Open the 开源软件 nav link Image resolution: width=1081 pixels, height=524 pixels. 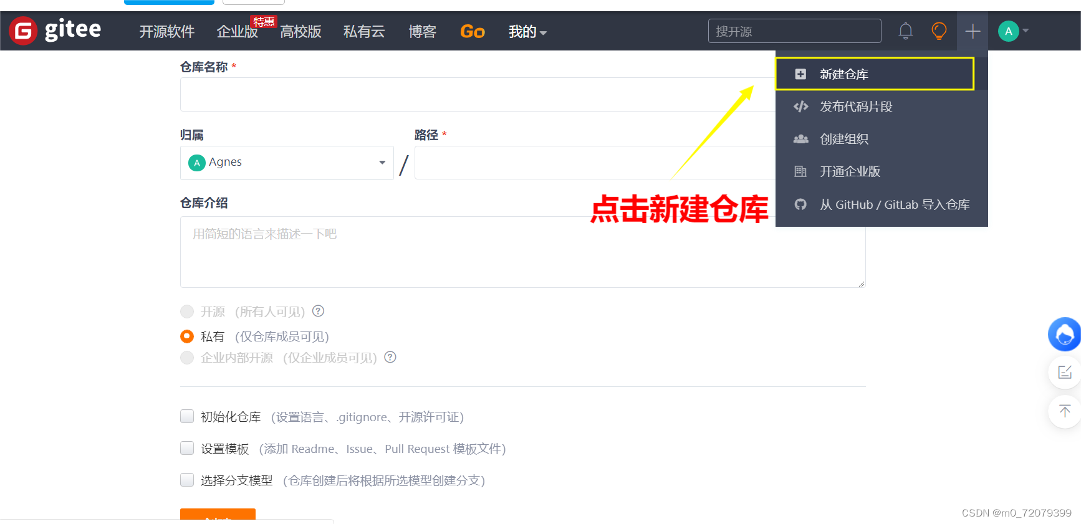click(166, 32)
